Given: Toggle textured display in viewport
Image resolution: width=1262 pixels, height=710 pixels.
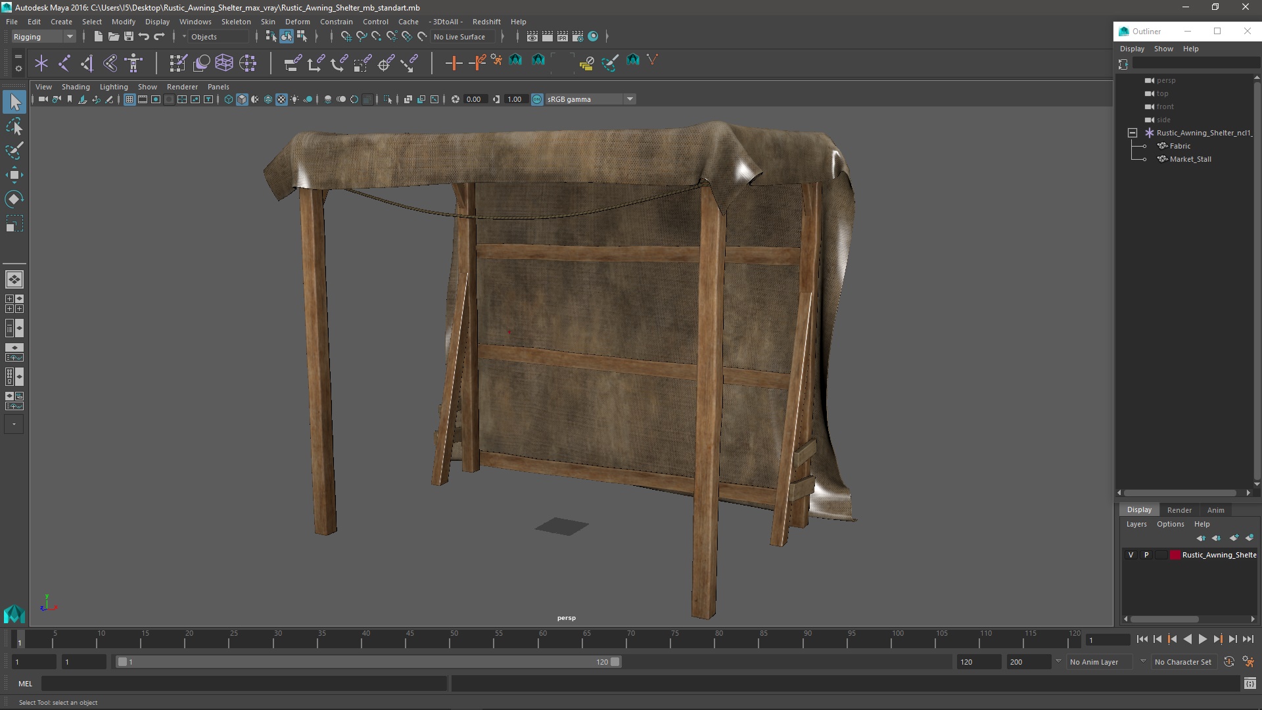Looking at the screenshot, I should [x=281, y=99].
